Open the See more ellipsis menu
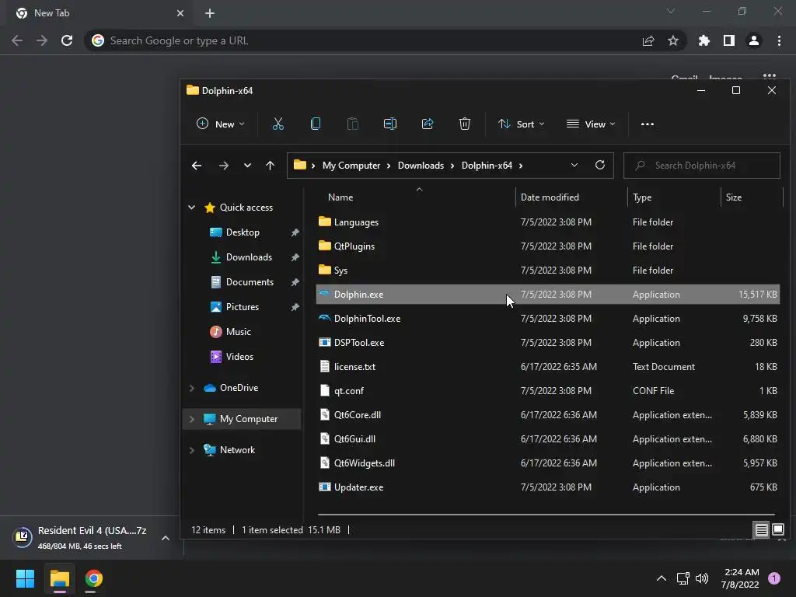Image resolution: width=796 pixels, height=597 pixels. click(x=648, y=124)
